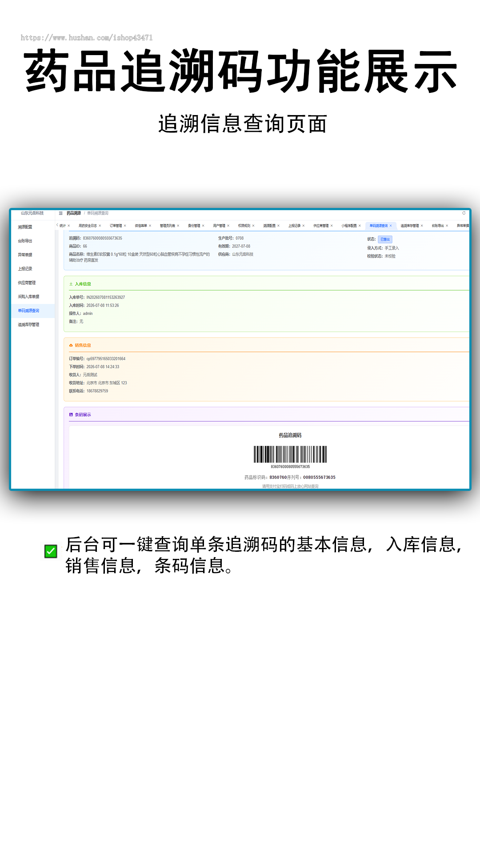Close the 供应商管理 tab

pos(332,226)
